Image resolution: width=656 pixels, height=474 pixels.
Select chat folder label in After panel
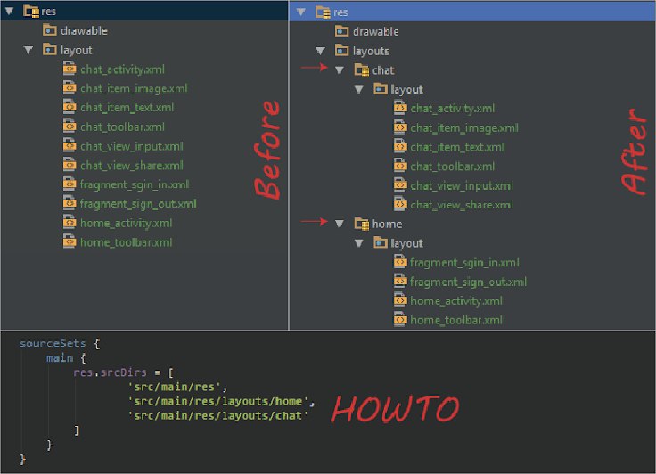point(383,70)
